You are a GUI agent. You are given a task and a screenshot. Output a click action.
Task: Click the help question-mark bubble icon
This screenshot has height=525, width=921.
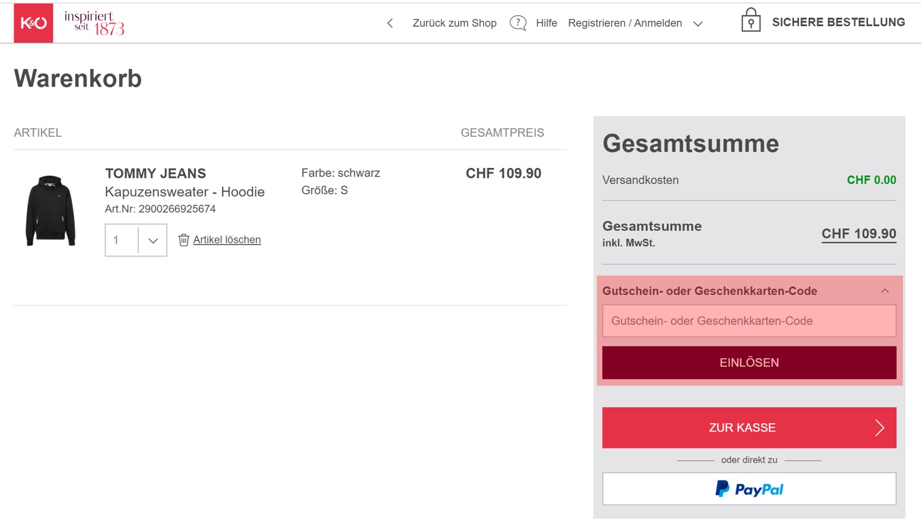[x=518, y=23]
